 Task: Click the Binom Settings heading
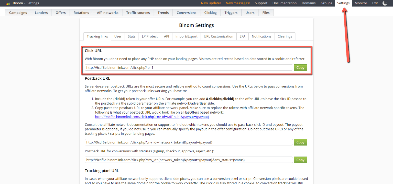196,25
